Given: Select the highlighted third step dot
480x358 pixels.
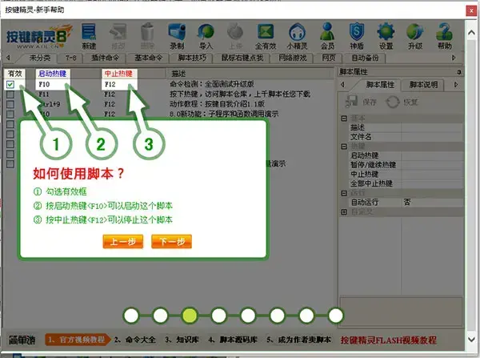Looking at the screenshot, I should [x=190, y=316].
